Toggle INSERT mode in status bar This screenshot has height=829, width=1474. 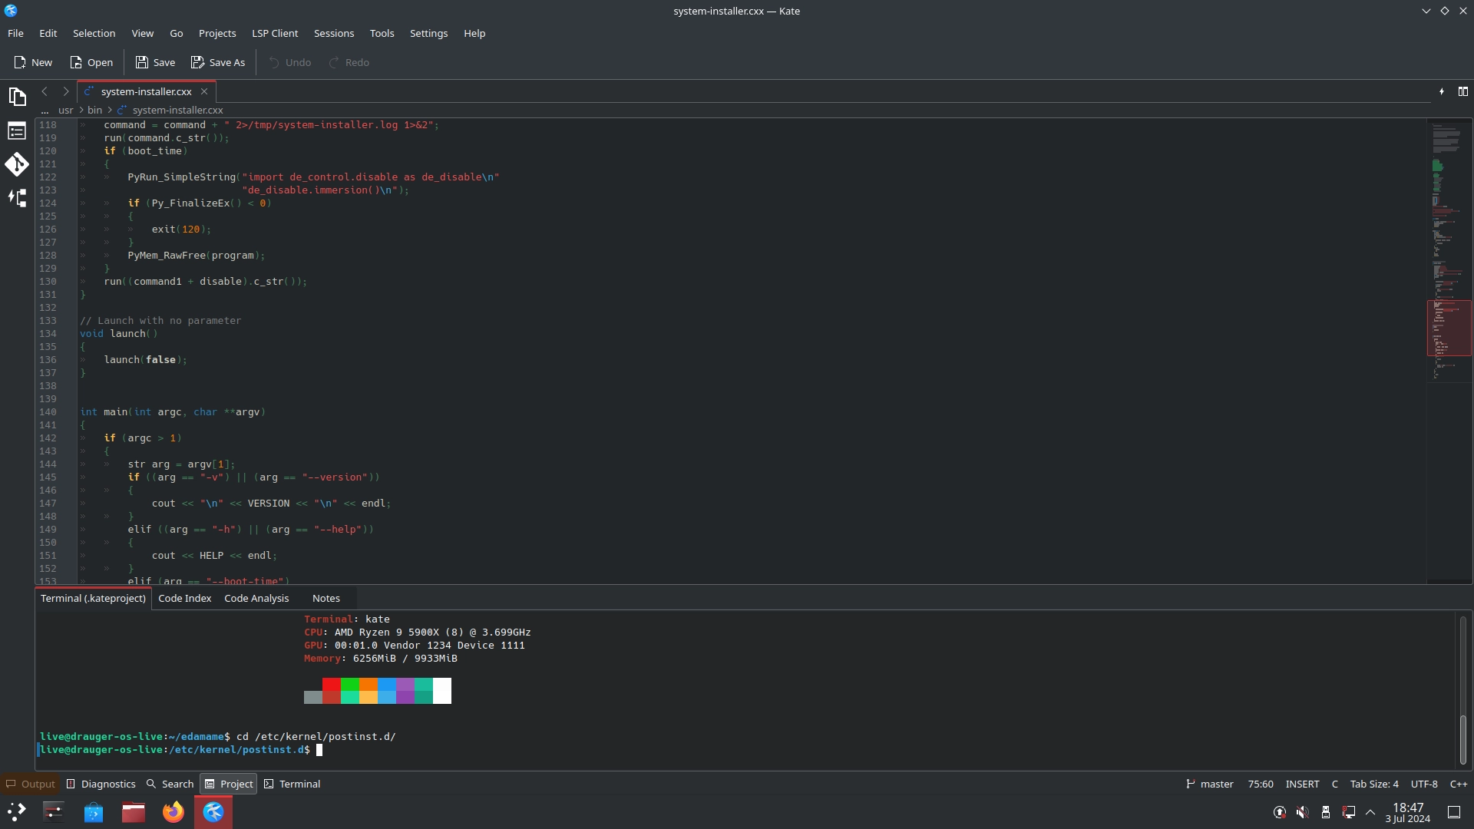[1302, 784]
